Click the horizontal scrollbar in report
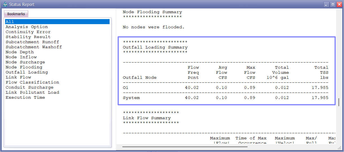344x152 pixels. [x=185, y=146]
